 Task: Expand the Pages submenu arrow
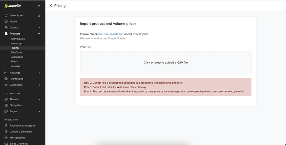click(39, 111)
